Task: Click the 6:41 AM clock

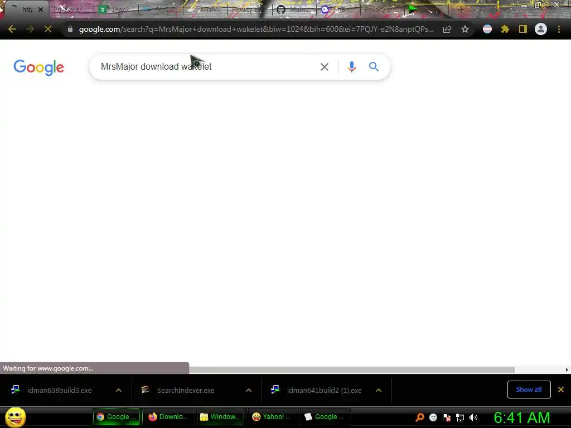Action: tap(521, 417)
